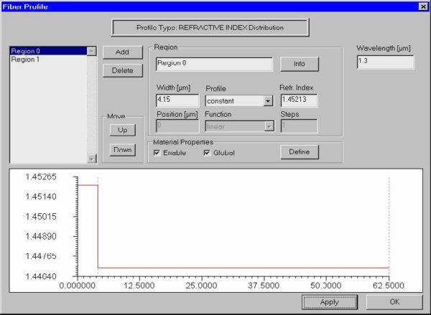Click the Delete region button

123,70
